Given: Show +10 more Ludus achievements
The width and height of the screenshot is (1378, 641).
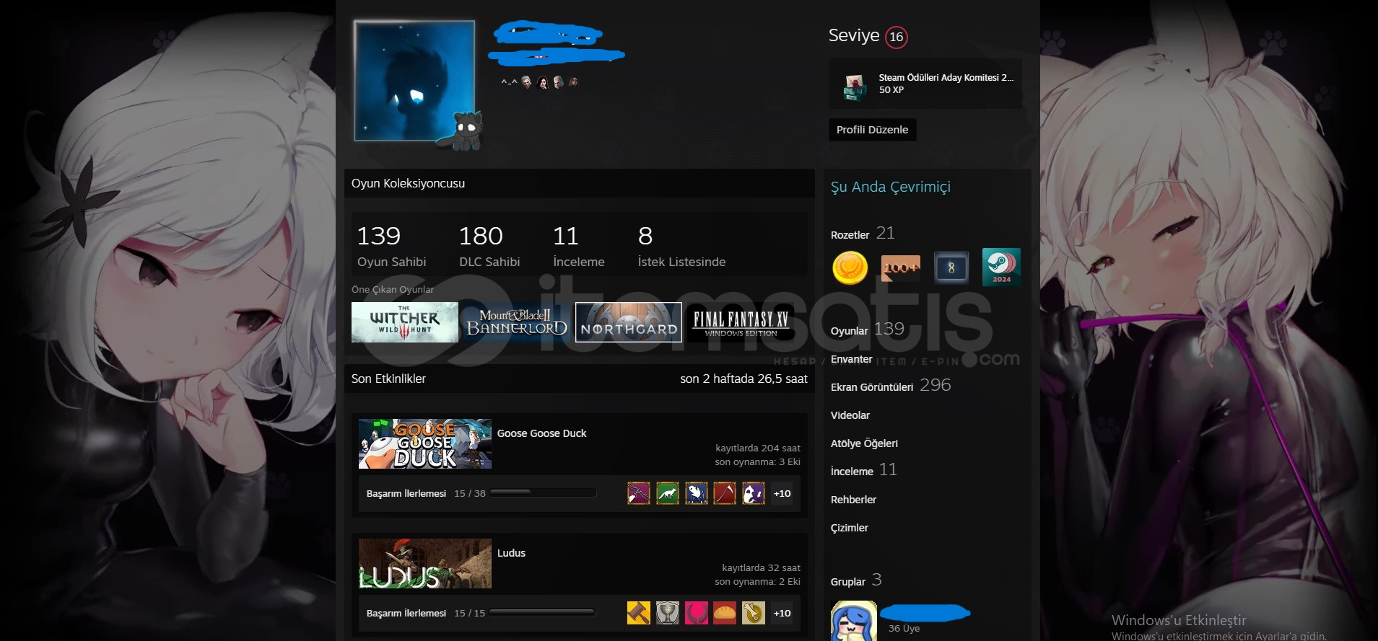Looking at the screenshot, I should 782,613.
